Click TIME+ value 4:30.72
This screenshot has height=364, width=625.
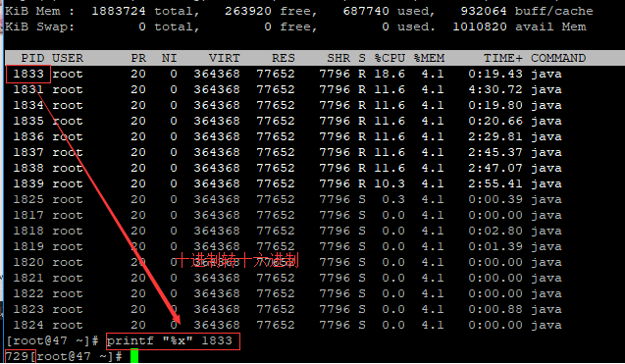495,89
